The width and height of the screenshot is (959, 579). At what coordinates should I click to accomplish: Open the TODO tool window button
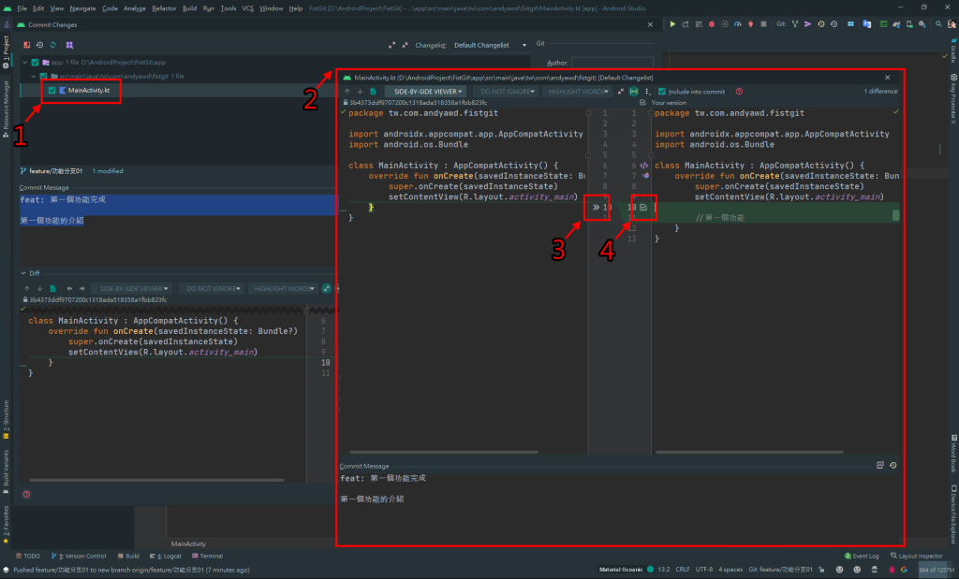point(28,556)
